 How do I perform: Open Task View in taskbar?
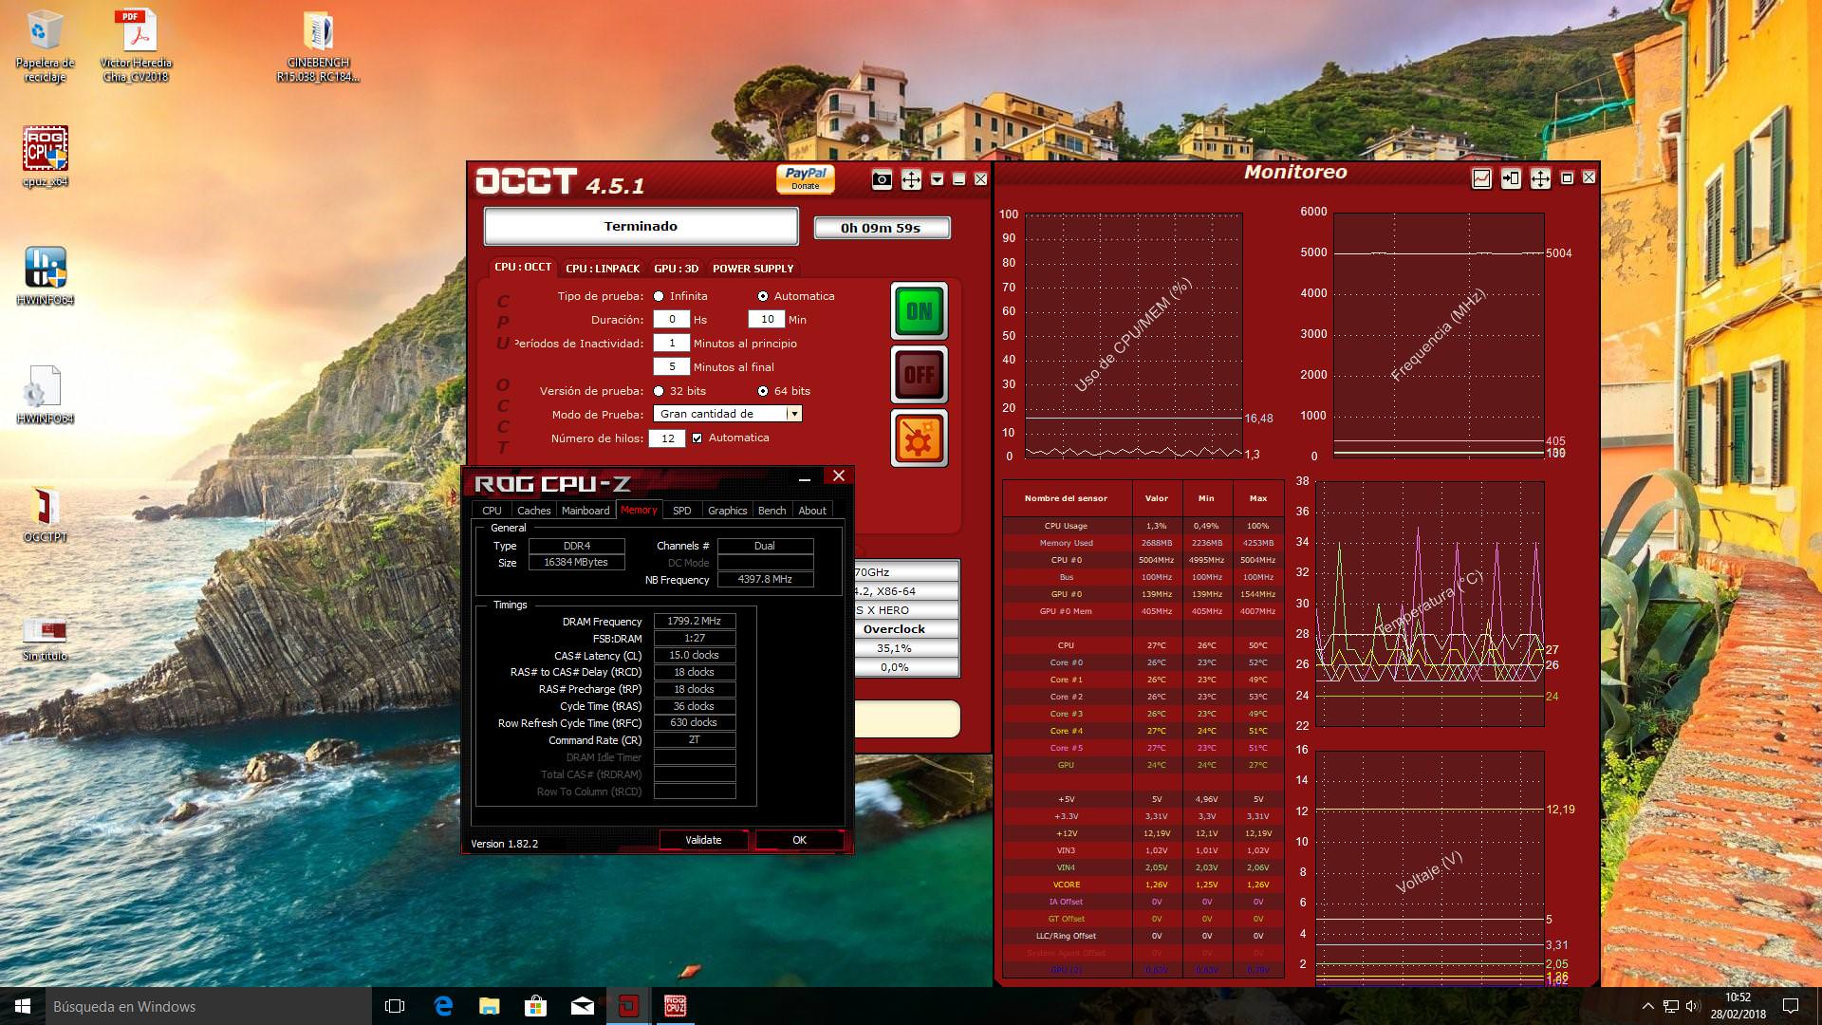pyautogui.click(x=395, y=1006)
